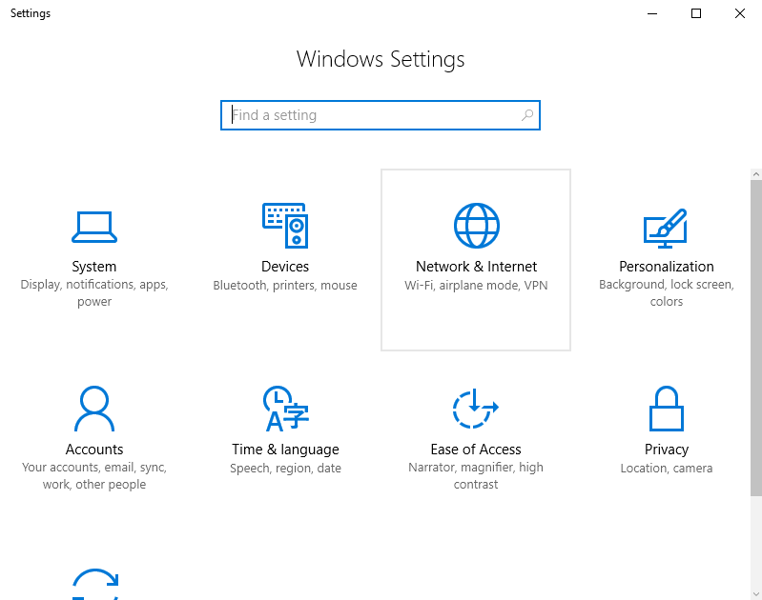Viewport: 762px width, 600px height.
Task: Click the System laptop icon
Action: 94,226
